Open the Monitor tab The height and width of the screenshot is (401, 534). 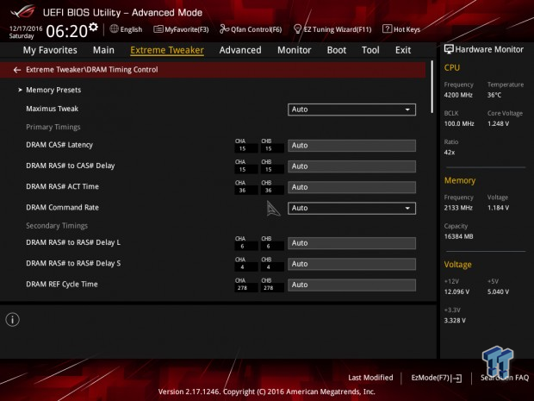click(x=295, y=50)
